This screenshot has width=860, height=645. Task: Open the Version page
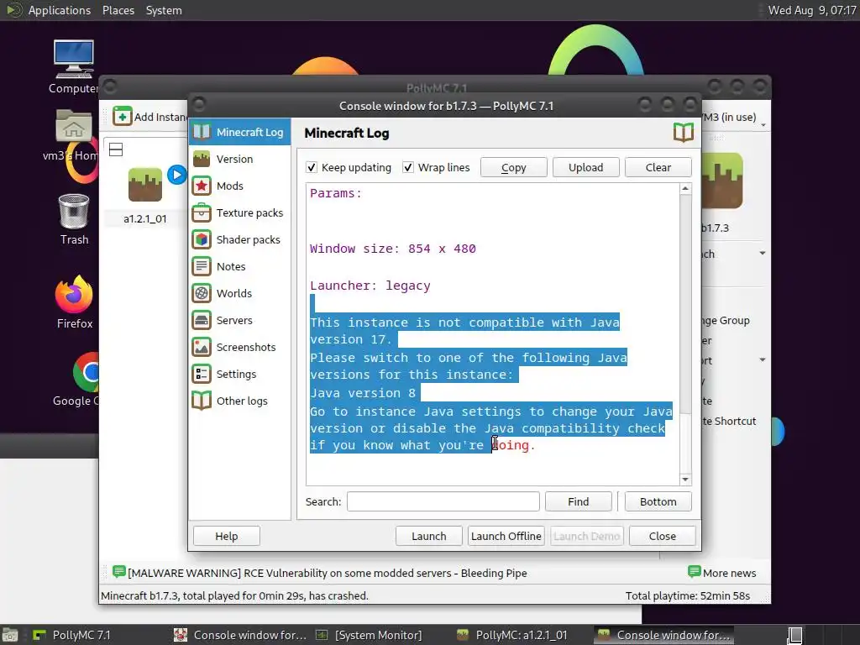coord(239,159)
